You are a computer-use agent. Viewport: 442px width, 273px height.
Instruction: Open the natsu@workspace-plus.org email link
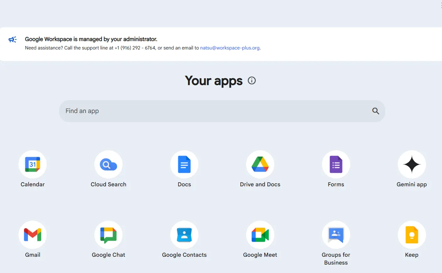click(x=230, y=48)
